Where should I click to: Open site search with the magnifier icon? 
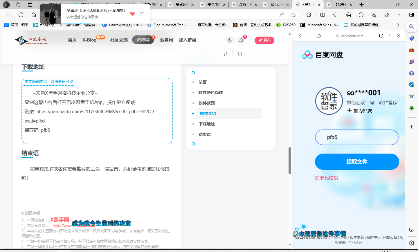pos(240,54)
